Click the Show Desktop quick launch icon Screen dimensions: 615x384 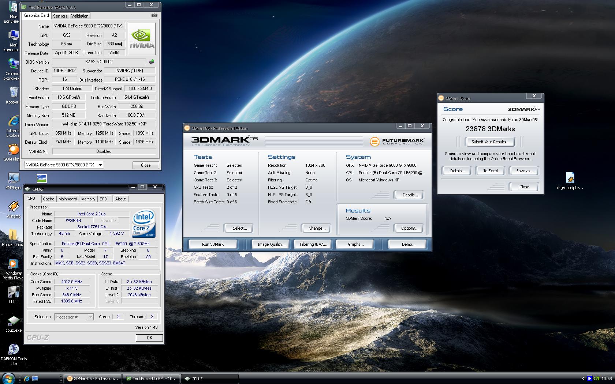click(35, 379)
